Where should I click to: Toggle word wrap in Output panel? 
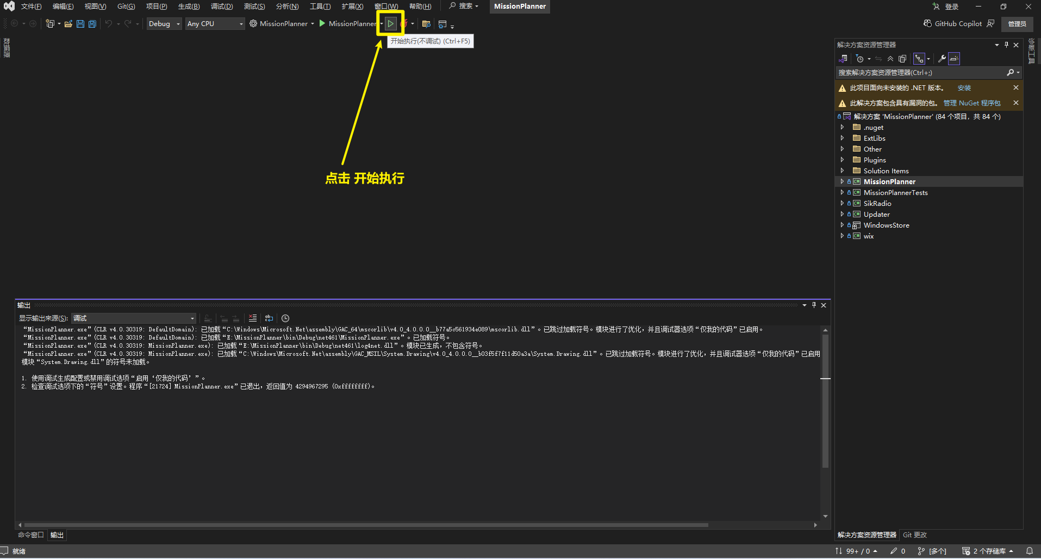point(269,318)
